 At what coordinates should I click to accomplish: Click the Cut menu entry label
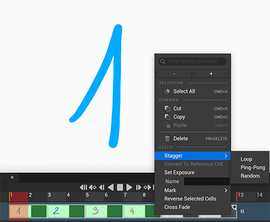tap(177, 108)
